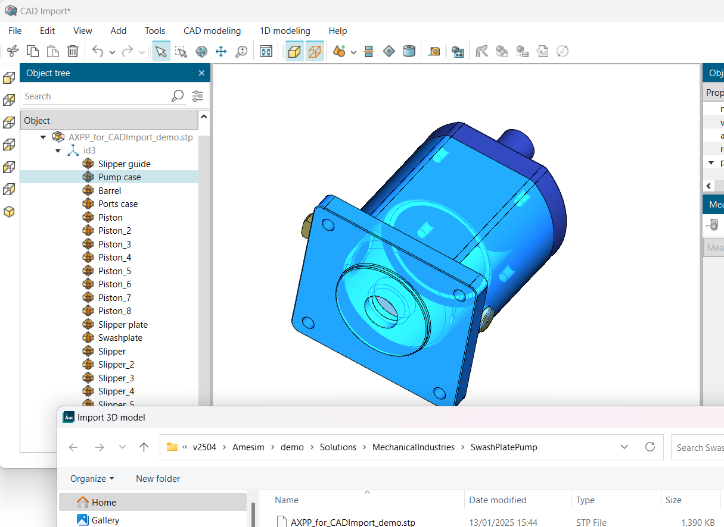The image size is (724, 527).
Task: Click the fit-to-view toolbar icon
Action: pyautogui.click(x=266, y=52)
